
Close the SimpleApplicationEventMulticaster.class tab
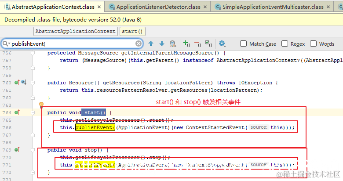(328, 7)
